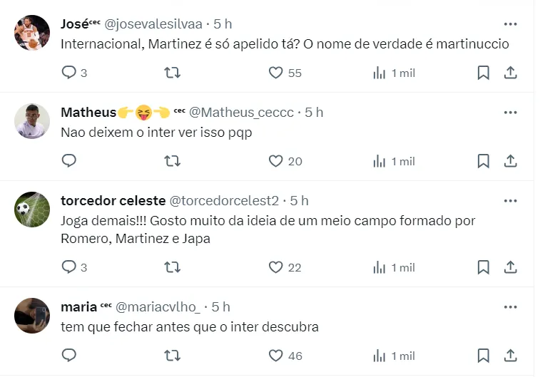Image resolution: width=540 pixels, height=377 pixels.
Task: Open more options on maria's tweet
Action: [x=510, y=306]
